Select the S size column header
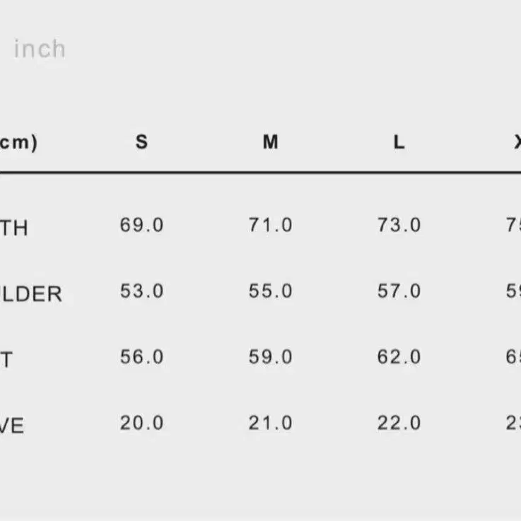 142,142
